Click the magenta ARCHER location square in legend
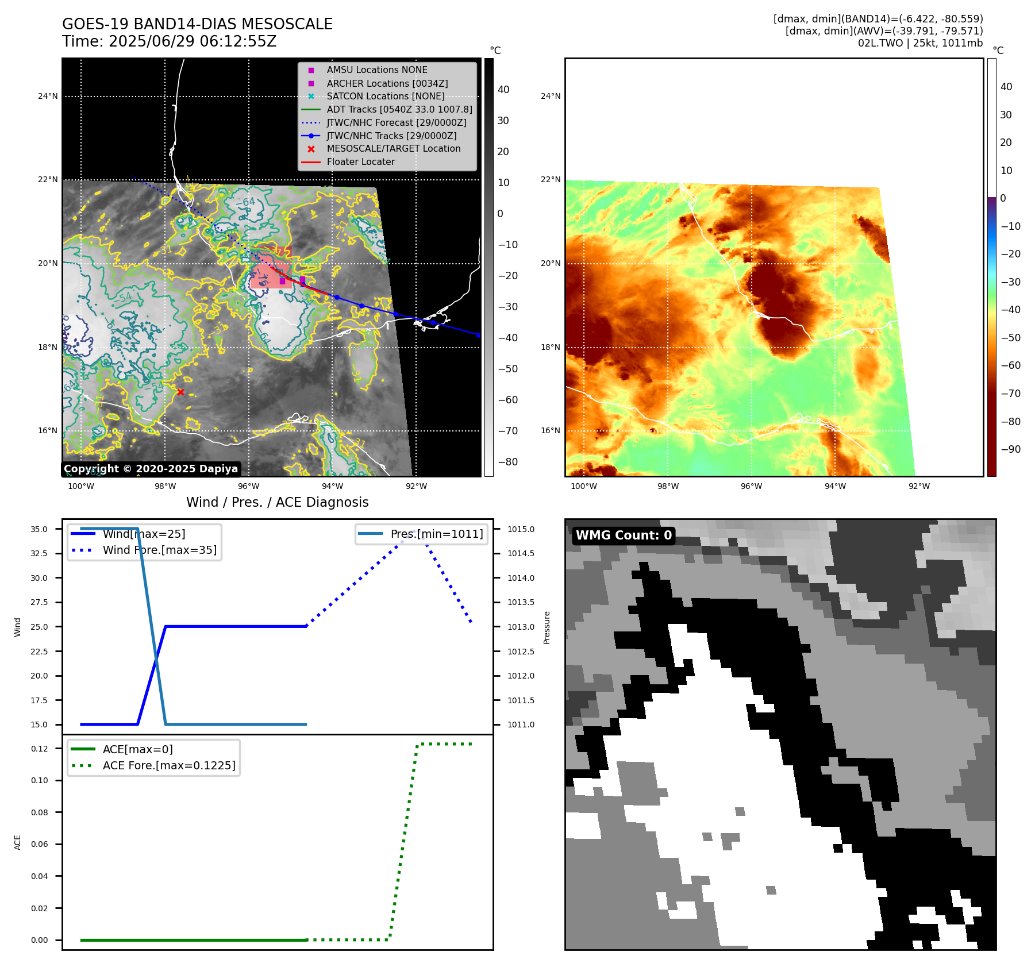 coord(311,83)
